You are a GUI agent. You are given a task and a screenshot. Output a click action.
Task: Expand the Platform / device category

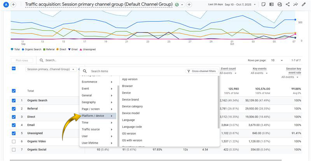(97, 116)
